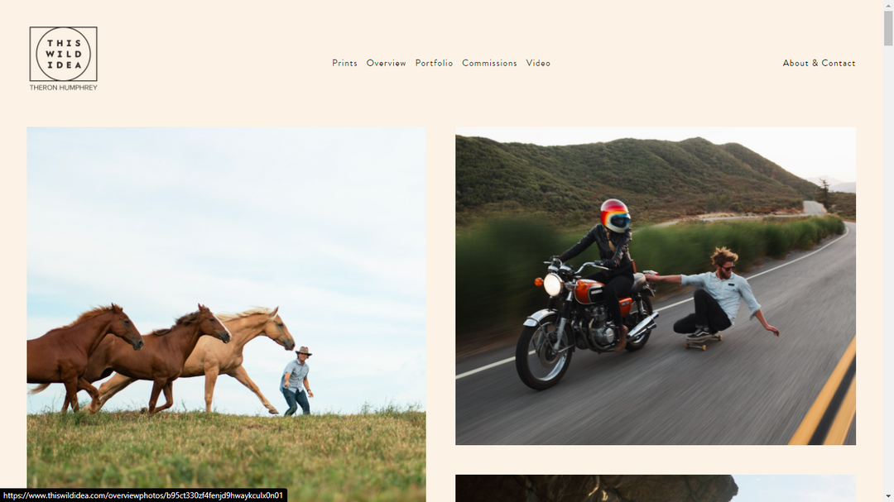Open the Portfolio menu item
This screenshot has width=894, height=502.
(x=434, y=63)
